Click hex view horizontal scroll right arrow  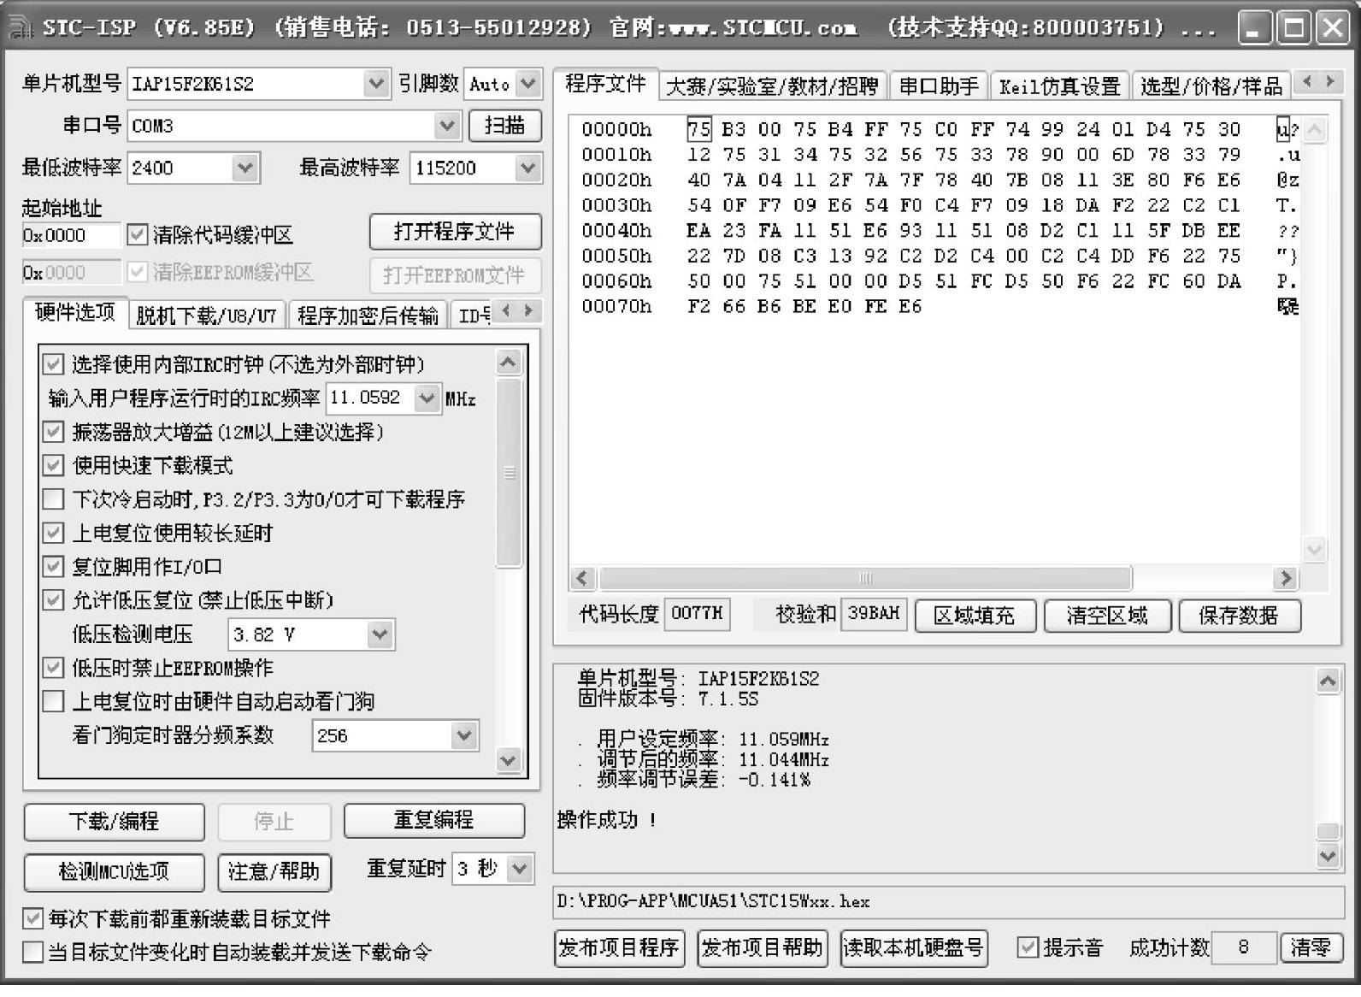[x=1284, y=578]
